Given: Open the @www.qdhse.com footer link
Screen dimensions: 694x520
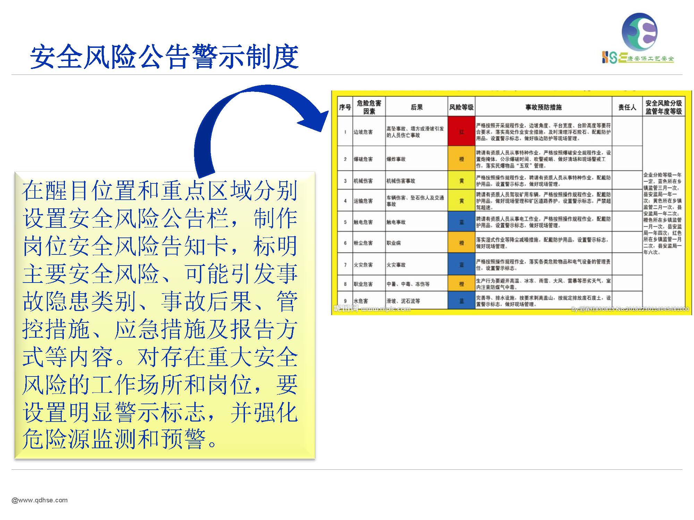Looking at the screenshot, I should tap(40, 500).
